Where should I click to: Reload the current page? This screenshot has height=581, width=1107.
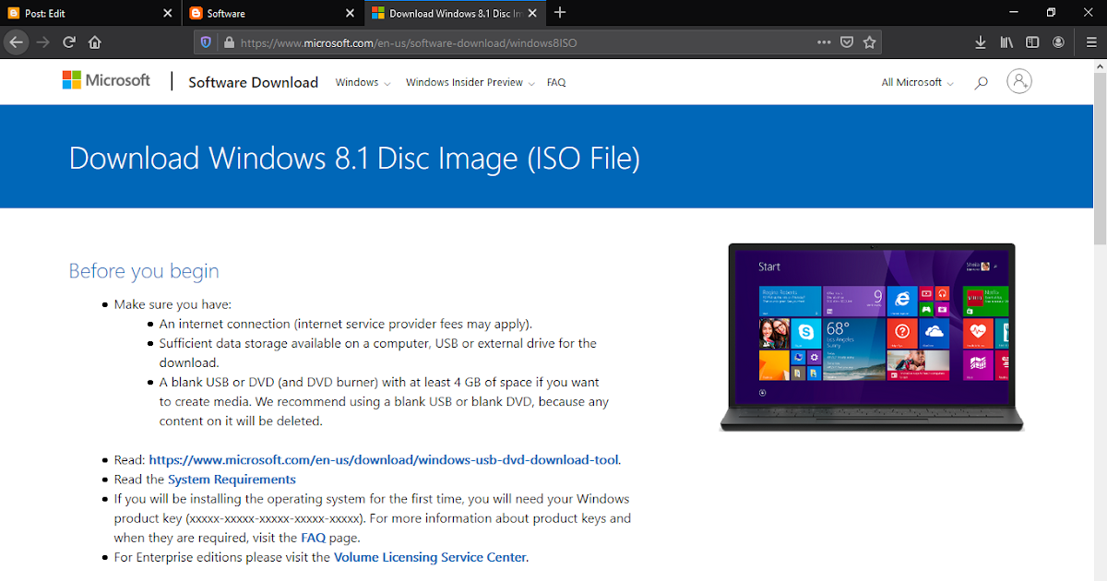click(x=68, y=41)
